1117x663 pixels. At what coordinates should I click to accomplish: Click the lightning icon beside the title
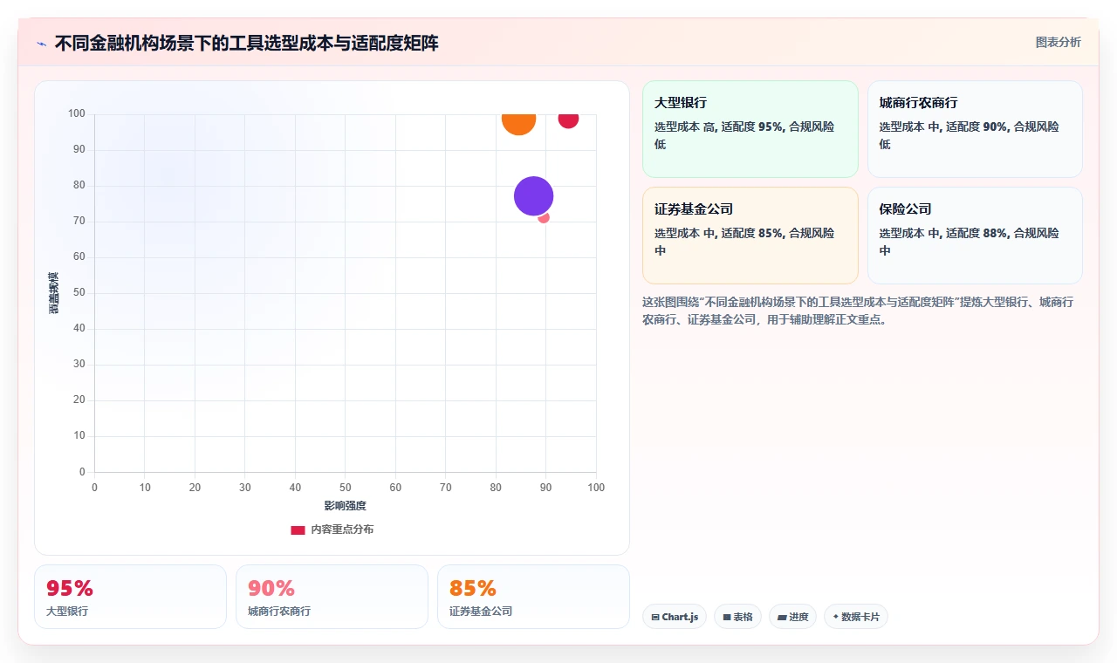click(x=42, y=44)
